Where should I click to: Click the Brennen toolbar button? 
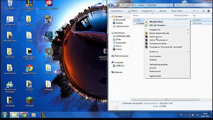point(163,11)
